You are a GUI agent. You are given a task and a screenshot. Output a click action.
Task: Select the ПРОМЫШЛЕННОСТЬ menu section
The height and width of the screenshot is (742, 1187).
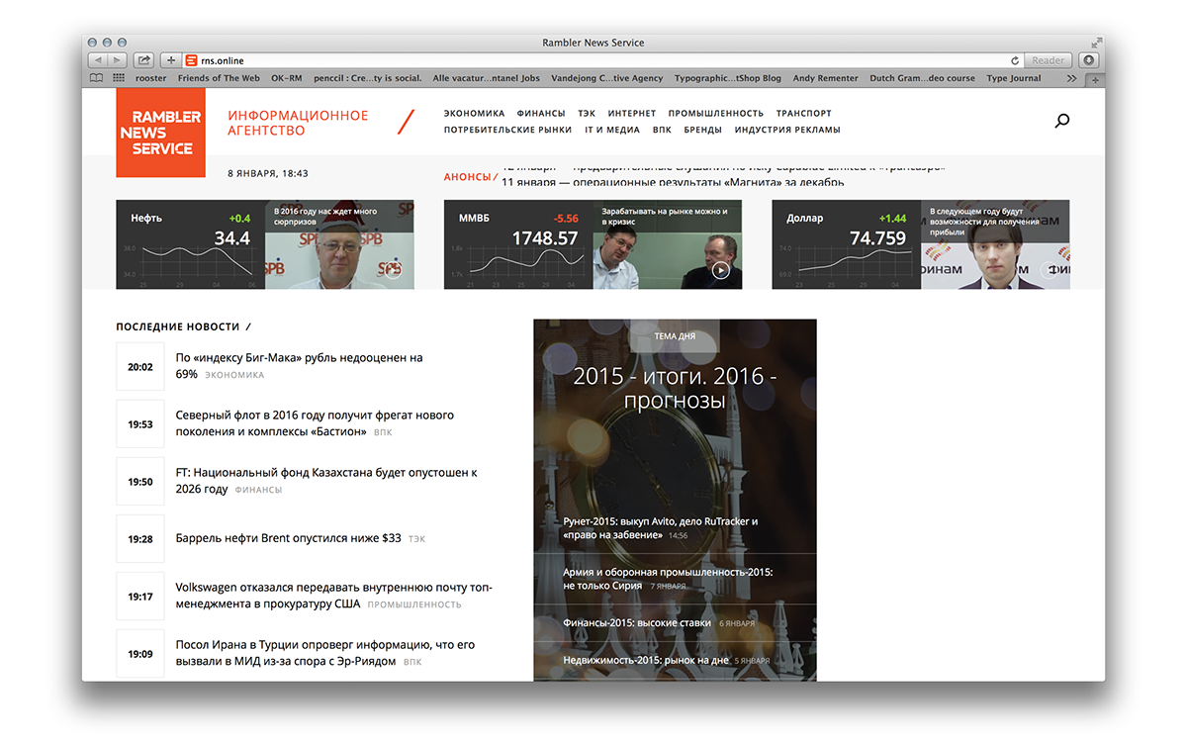click(x=716, y=114)
